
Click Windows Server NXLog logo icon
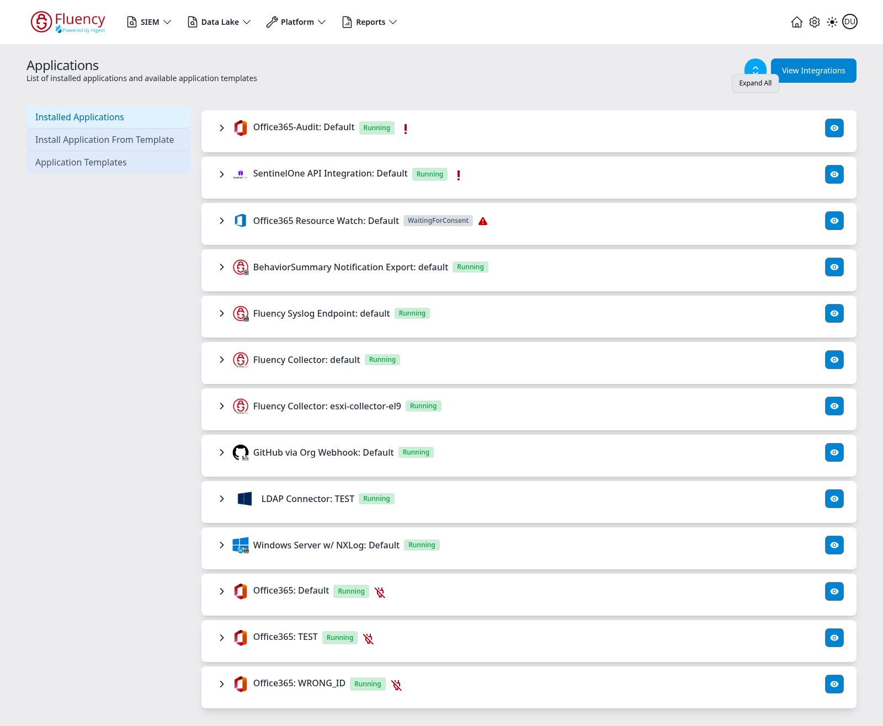pyautogui.click(x=241, y=545)
